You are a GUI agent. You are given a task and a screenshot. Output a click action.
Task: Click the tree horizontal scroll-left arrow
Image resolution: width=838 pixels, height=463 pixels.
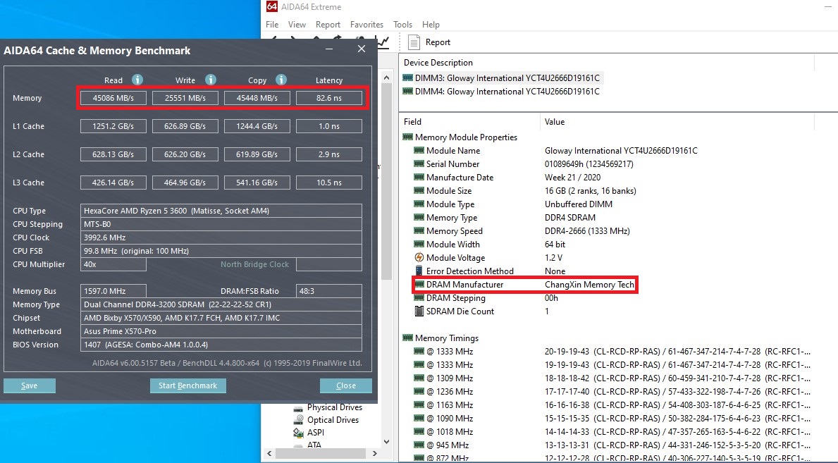coord(269,453)
